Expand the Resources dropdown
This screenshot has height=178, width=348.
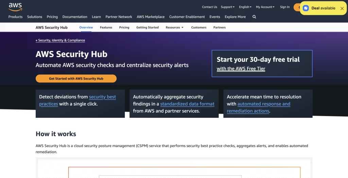(174, 27)
